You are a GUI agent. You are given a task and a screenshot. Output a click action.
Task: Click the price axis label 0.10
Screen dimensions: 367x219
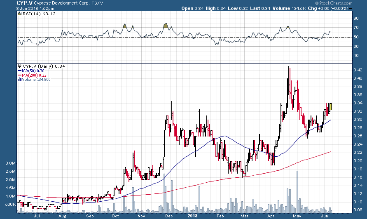point(358,202)
